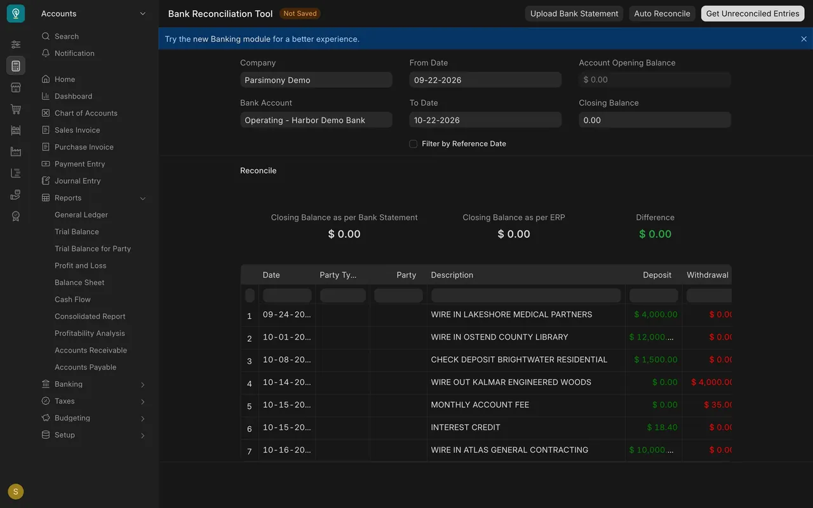Image resolution: width=813 pixels, height=508 pixels.
Task: Click the teal lightbulb app logo
Action: [x=16, y=13]
